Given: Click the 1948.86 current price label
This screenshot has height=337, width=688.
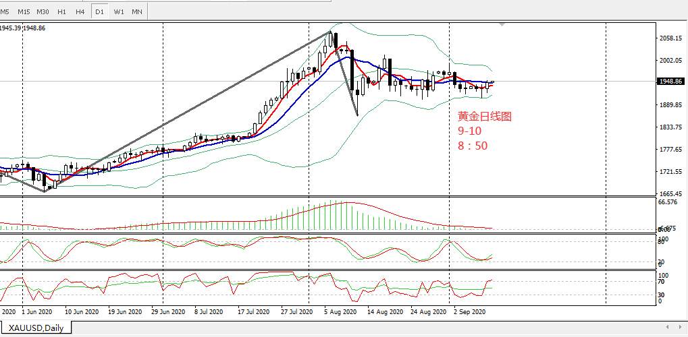Looking at the screenshot, I should click(670, 82).
